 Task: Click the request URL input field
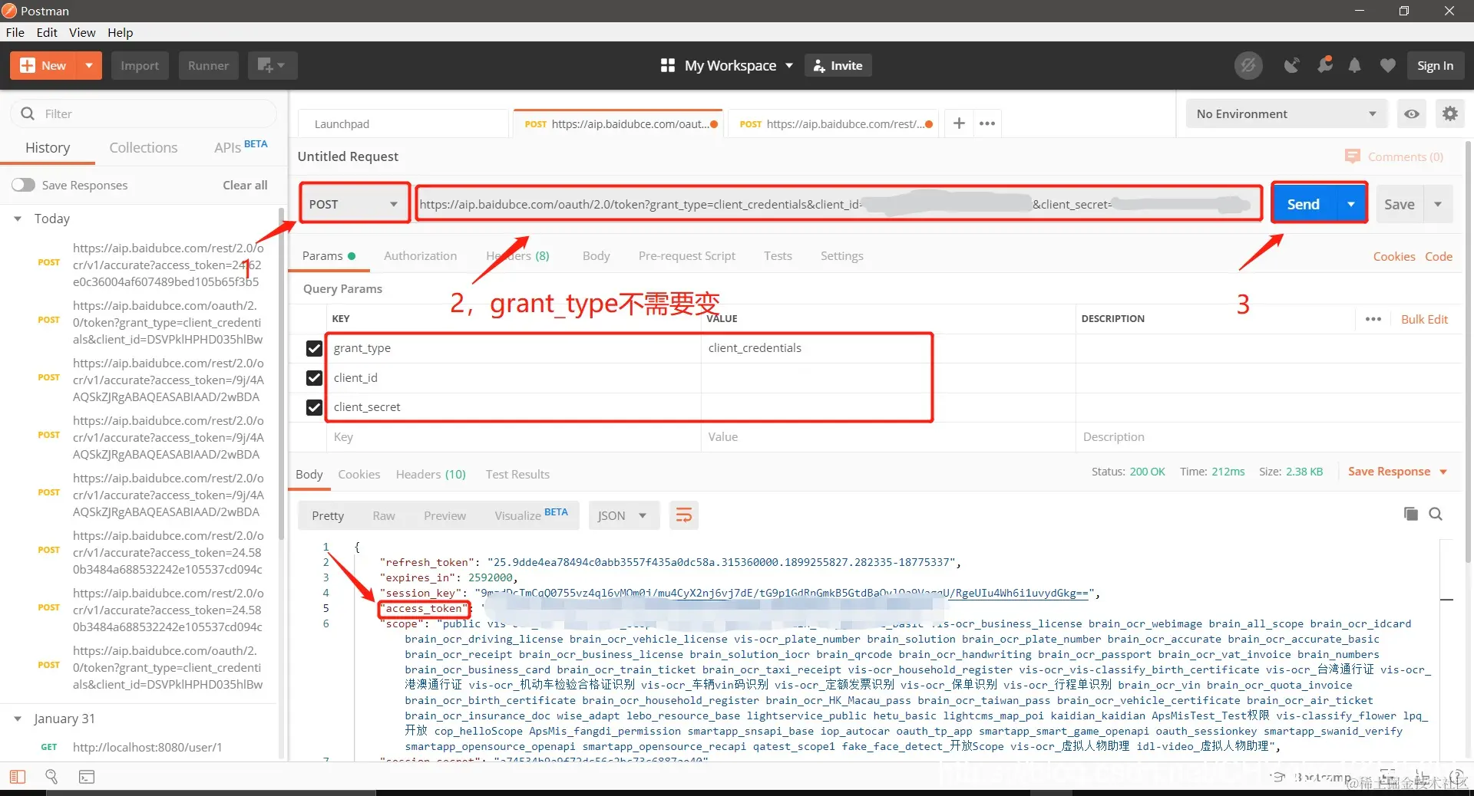click(839, 204)
